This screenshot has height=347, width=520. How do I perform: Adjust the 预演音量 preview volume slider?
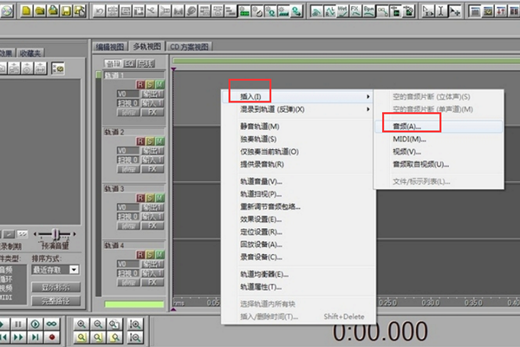coord(56,235)
